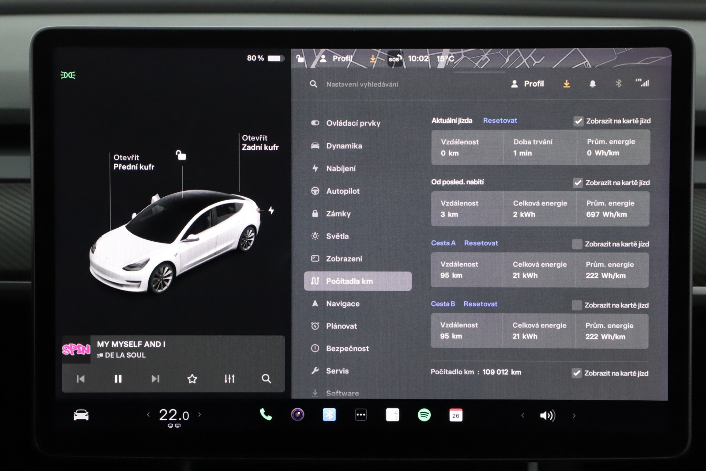
Task: Enable Cesta B show on trip card
Action: click(577, 305)
